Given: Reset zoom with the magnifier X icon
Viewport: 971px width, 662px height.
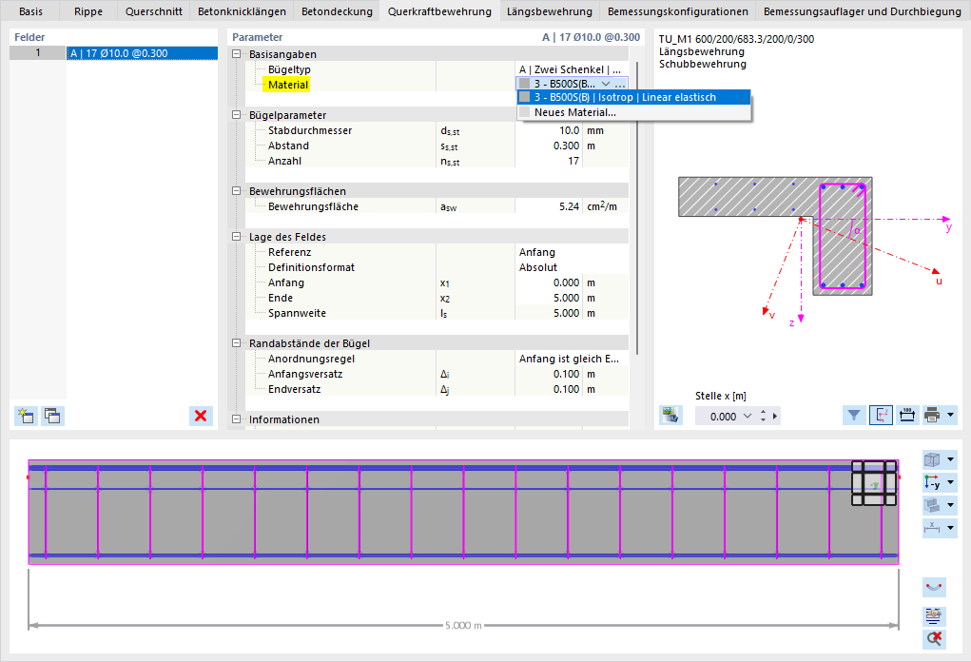Looking at the screenshot, I should point(934,638).
